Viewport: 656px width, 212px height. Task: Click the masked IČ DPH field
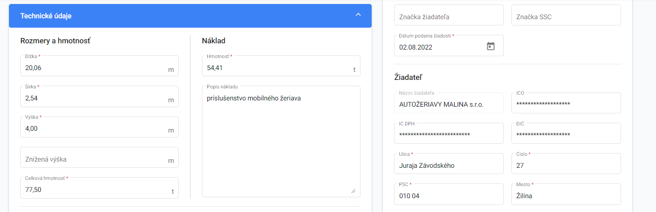pyautogui.click(x=449, y=133)
